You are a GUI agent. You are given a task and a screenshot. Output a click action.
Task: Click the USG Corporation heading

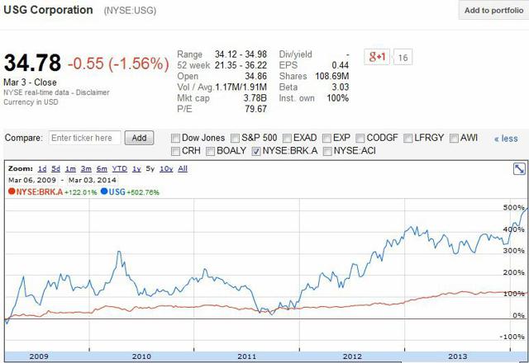click(48, 10)
